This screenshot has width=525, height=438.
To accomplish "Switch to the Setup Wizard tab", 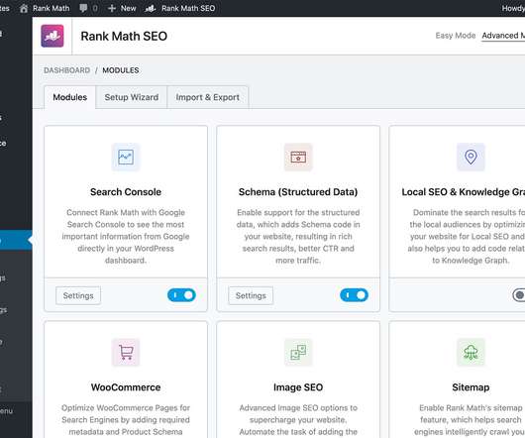I will click(x=131, y=97).
